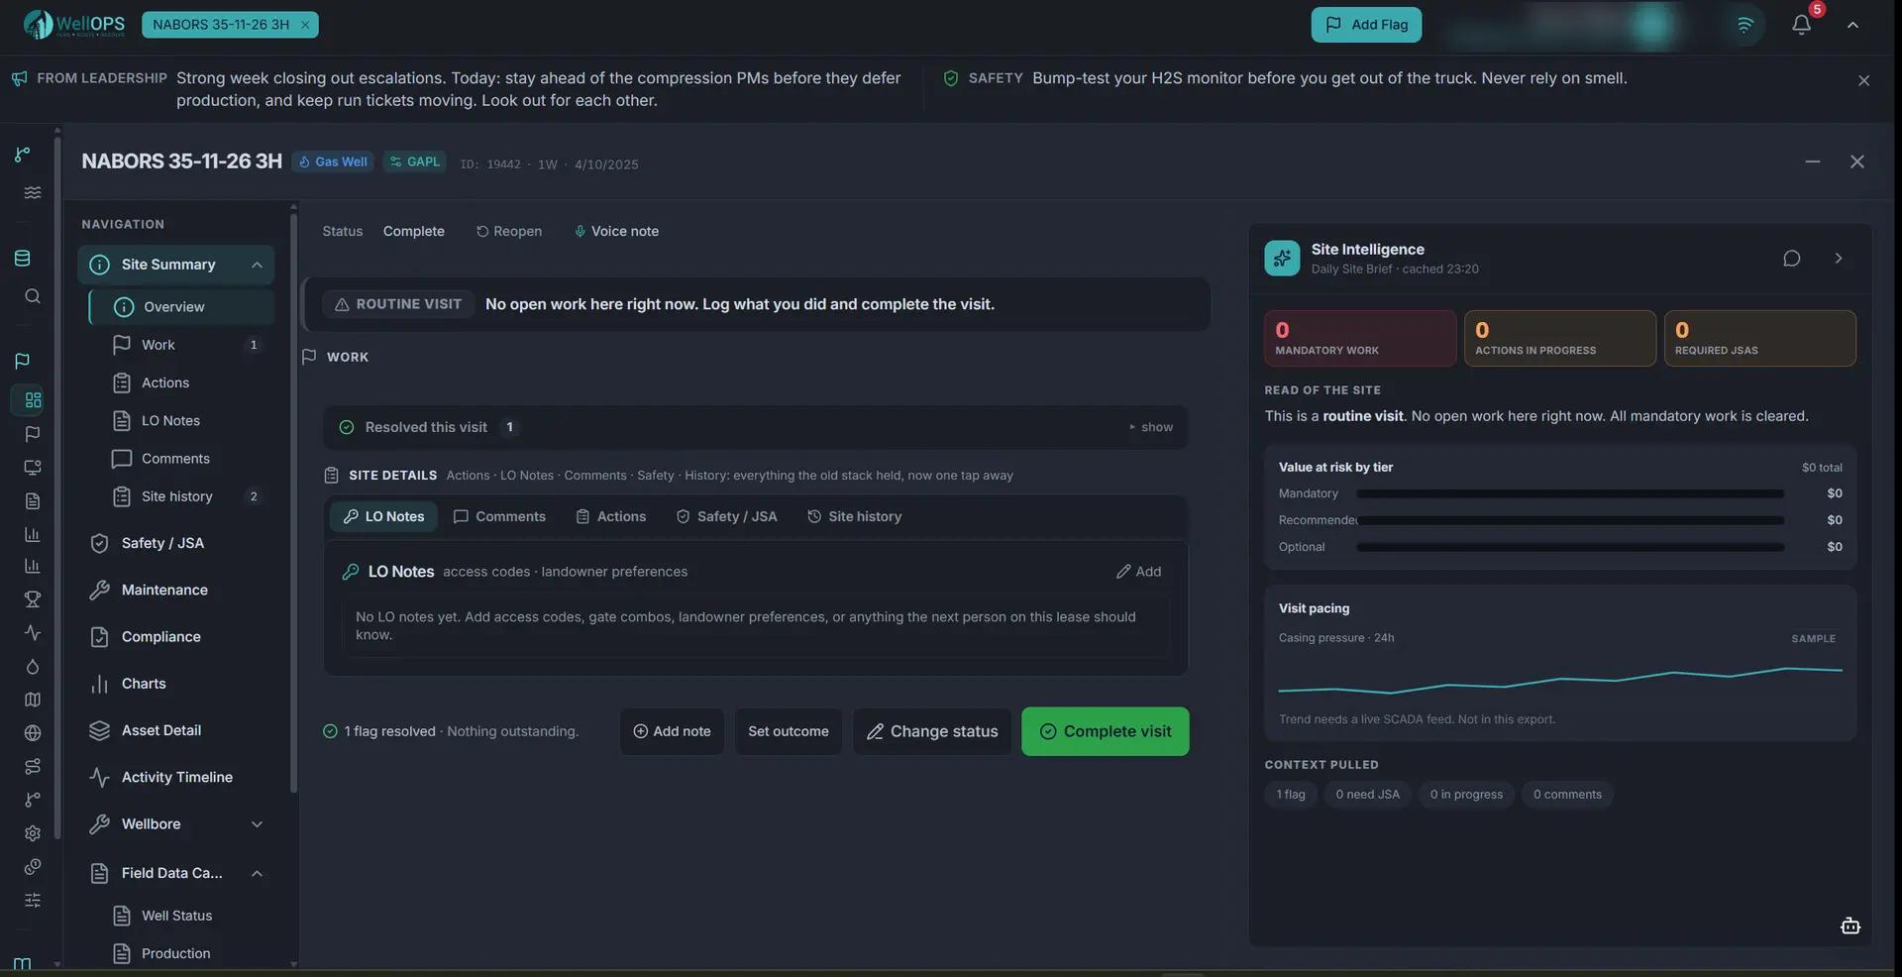The height and width of the screenshot is (977, 1902).
Task: Collapse the Field Data Capture section
Action: 257,873
